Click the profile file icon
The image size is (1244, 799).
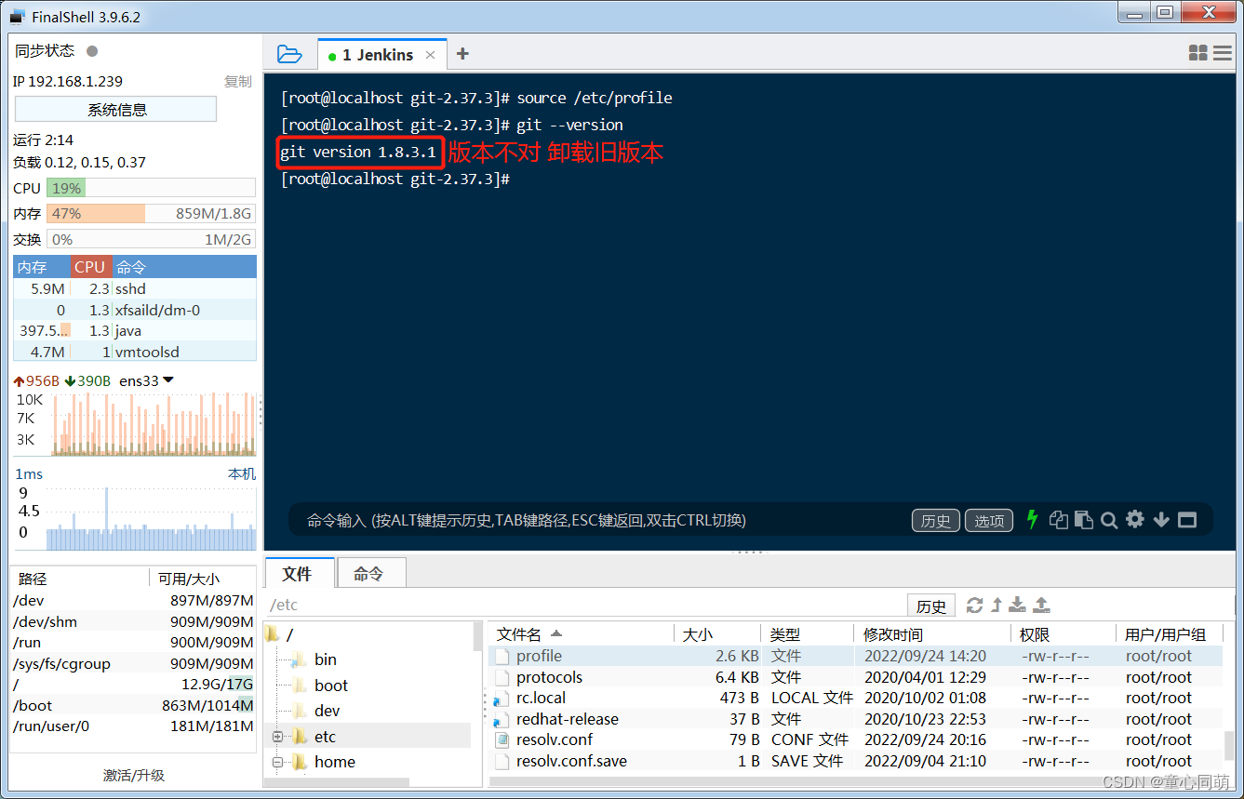[502, 657]
